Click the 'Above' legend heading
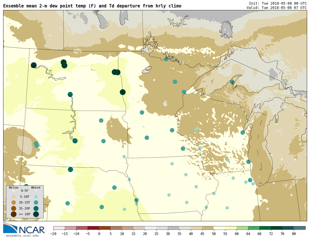 [x=36, y=187]
